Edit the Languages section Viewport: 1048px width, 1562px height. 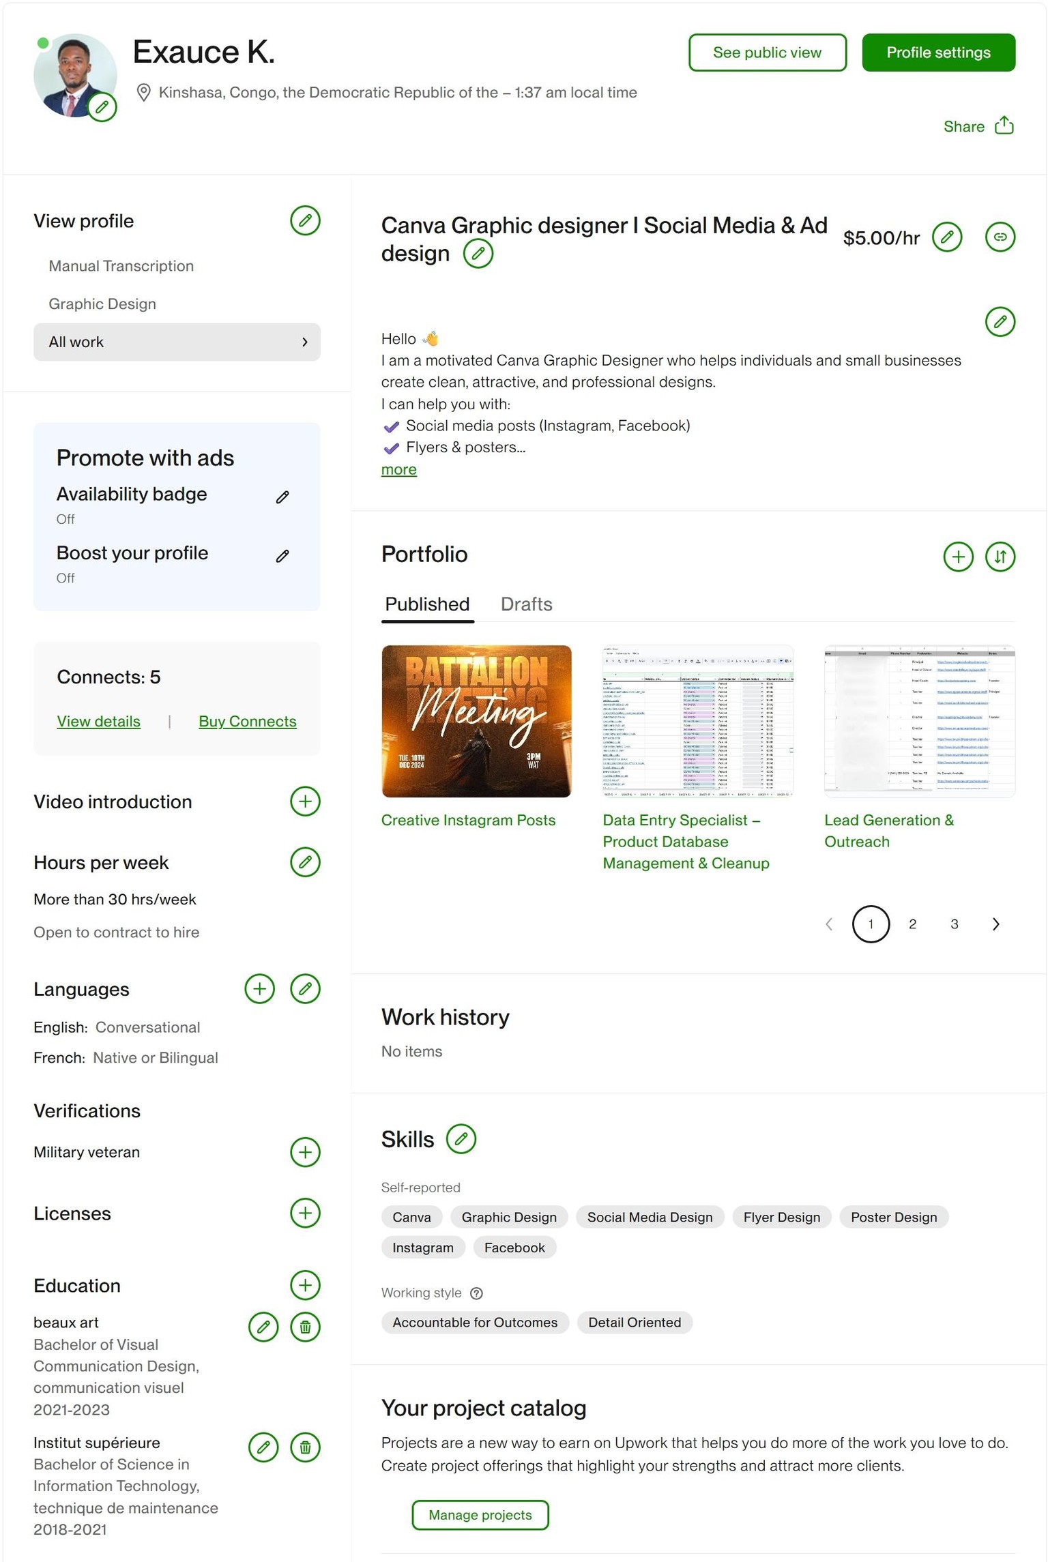tap(305, 988)
